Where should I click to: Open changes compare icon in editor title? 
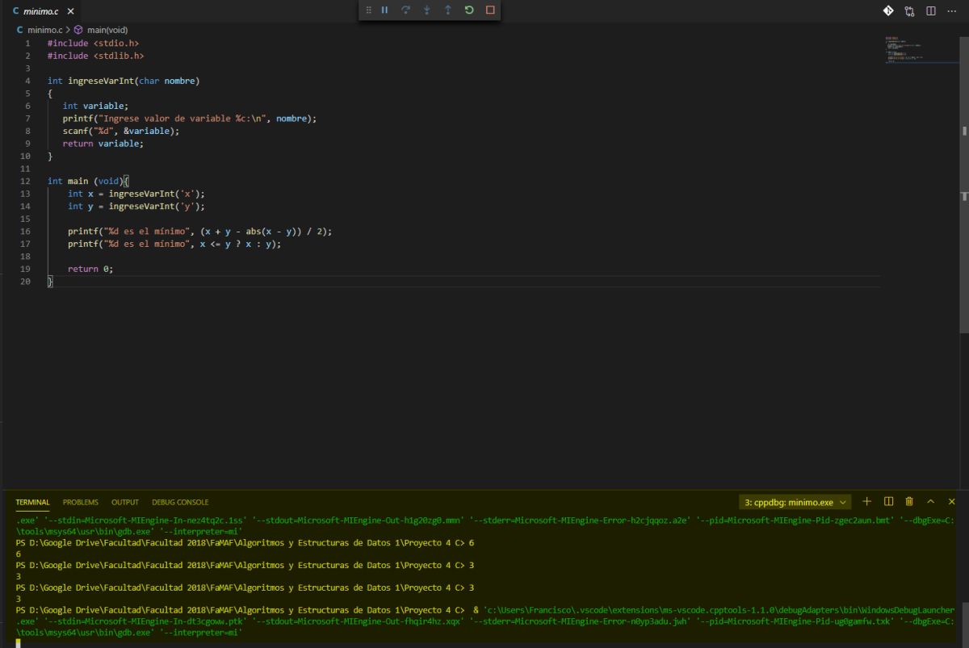point(910,11)
